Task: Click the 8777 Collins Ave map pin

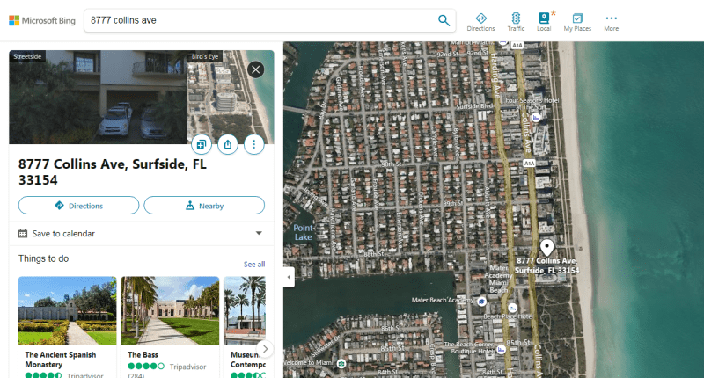Action: (x=546, y=247)
